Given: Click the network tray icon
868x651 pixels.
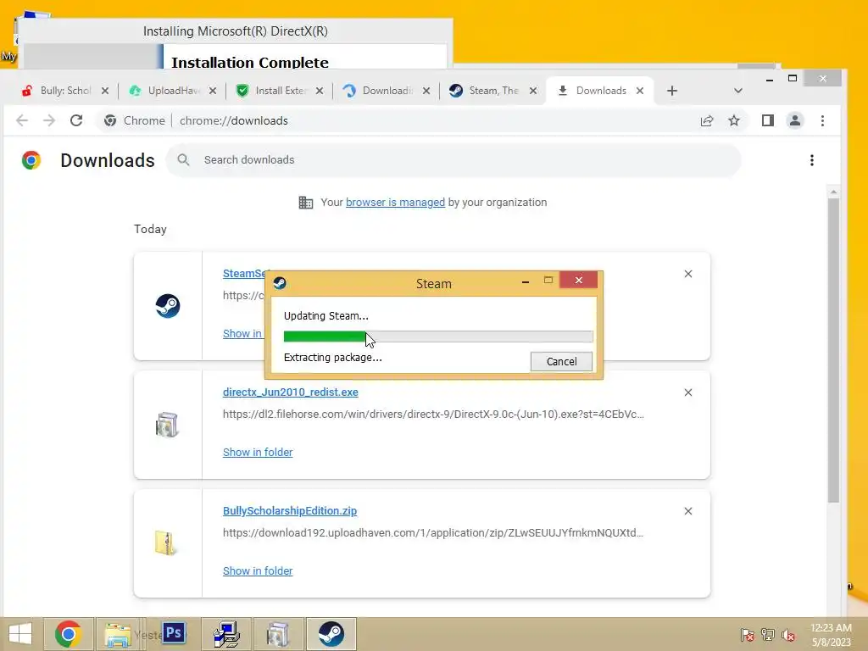Looking at the screenshot, I should coord(768,635).
